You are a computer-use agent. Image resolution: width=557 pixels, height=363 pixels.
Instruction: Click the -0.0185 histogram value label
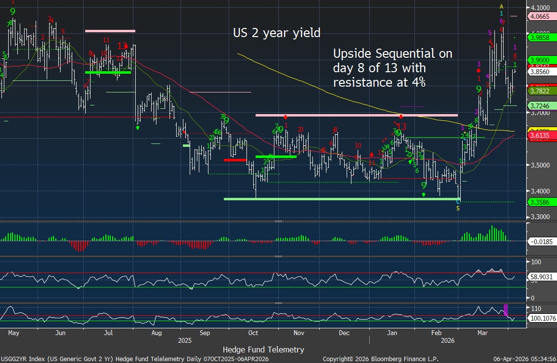click(x=541, y=242)
